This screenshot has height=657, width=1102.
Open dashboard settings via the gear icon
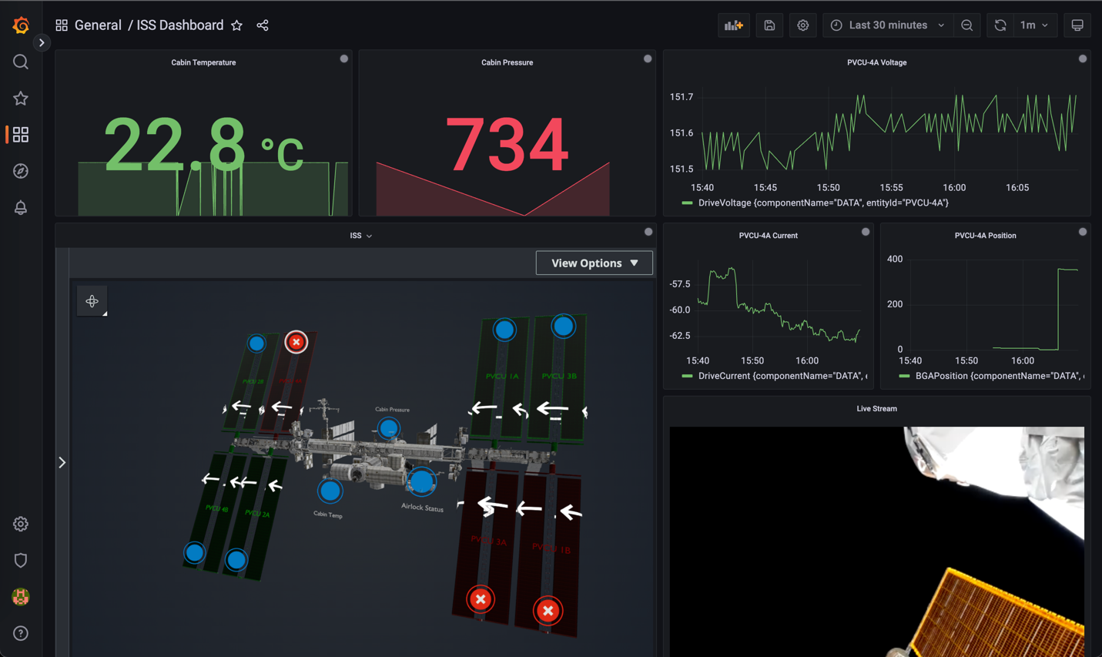click(802, 25)
